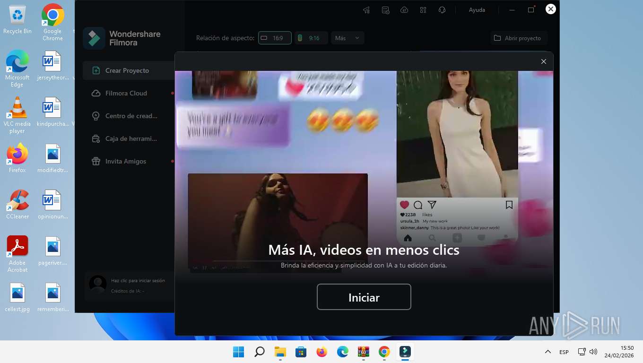The height and width of the screenshot is (363, 643).
Task: Open Windows Start menu
Action: (239, 352)
